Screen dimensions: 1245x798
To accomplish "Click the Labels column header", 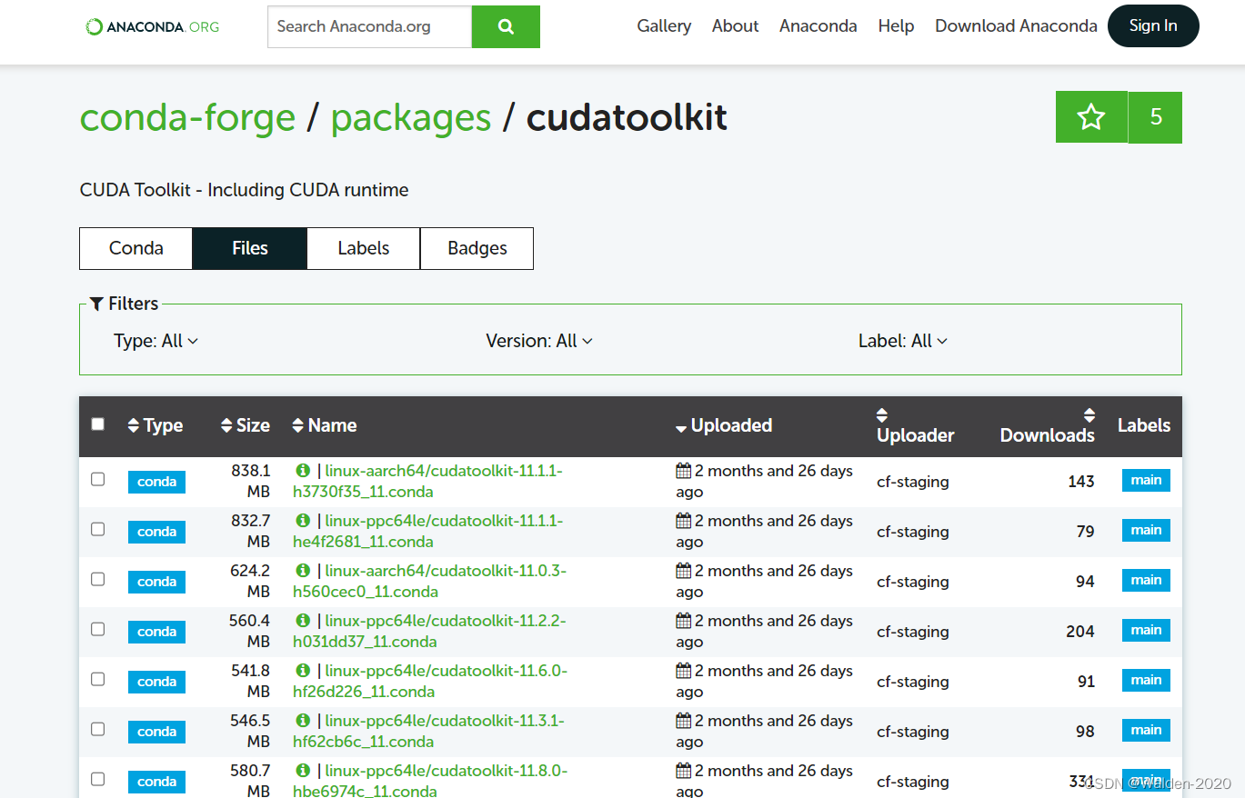I will click(1144, 425).
